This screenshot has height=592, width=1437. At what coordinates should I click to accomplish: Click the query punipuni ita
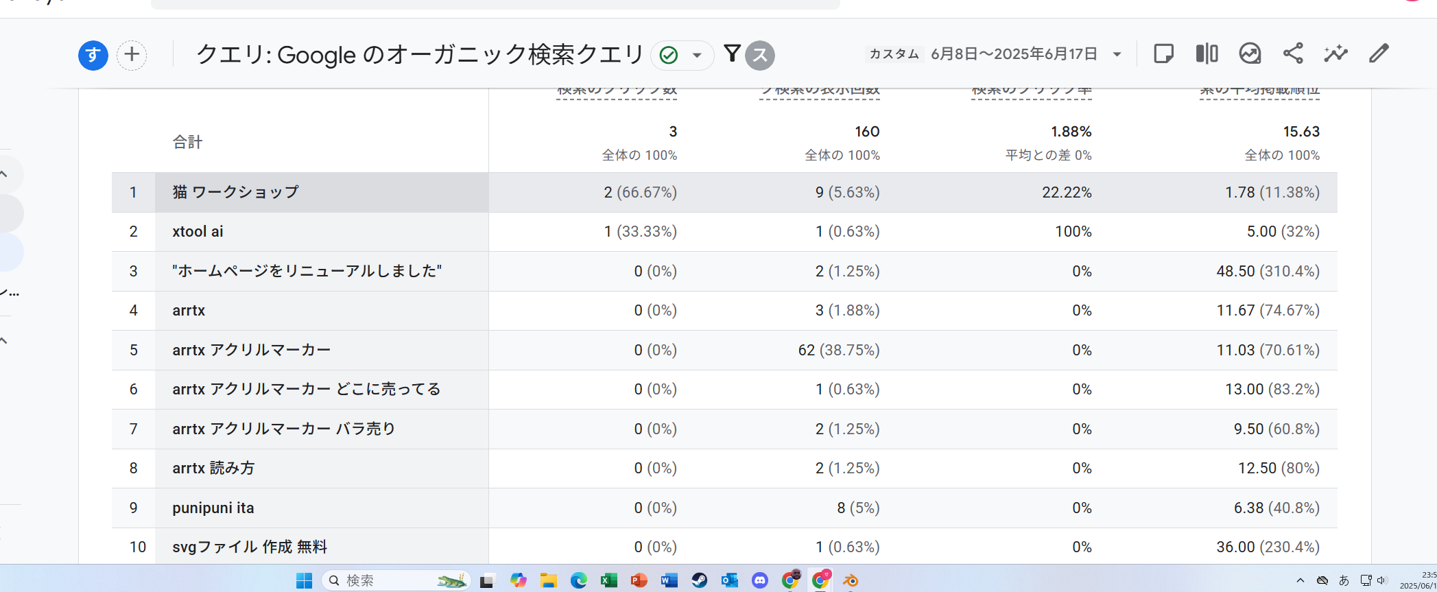tap(213, 508)
